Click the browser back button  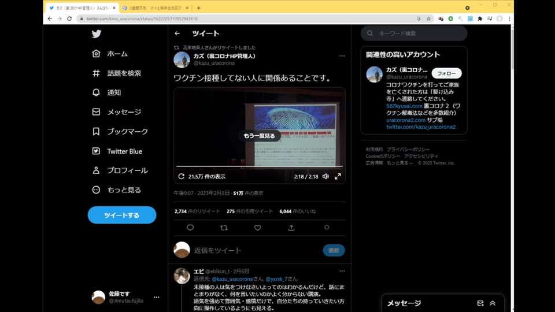coord(50,18)
